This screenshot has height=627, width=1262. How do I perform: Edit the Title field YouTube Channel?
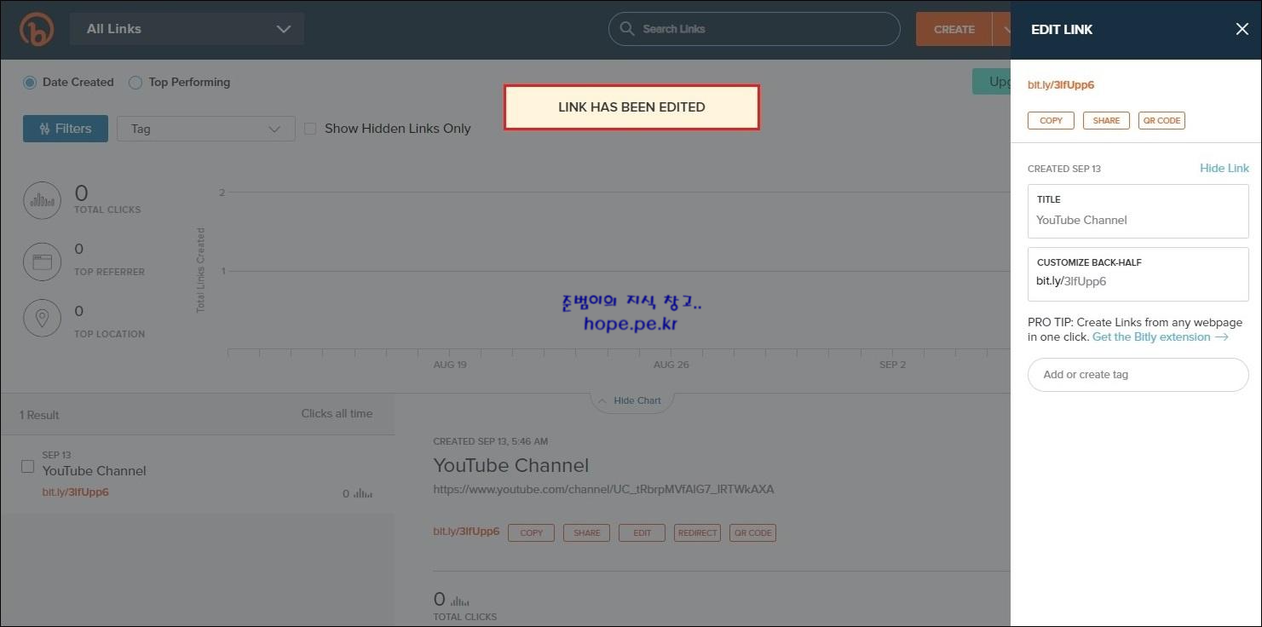point(1138,211)
